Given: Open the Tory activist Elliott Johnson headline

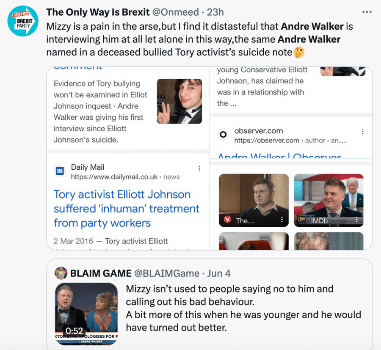Looking at the screenshot, I should [126, 209].
